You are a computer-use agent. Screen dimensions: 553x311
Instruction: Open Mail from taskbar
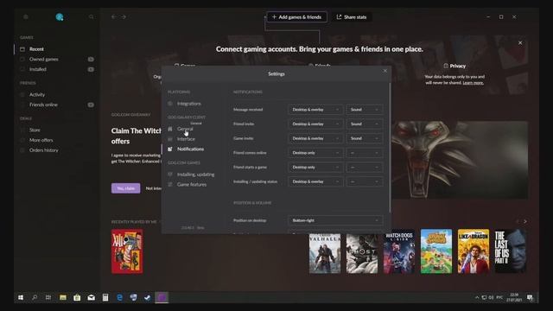(x=91, y=297)
